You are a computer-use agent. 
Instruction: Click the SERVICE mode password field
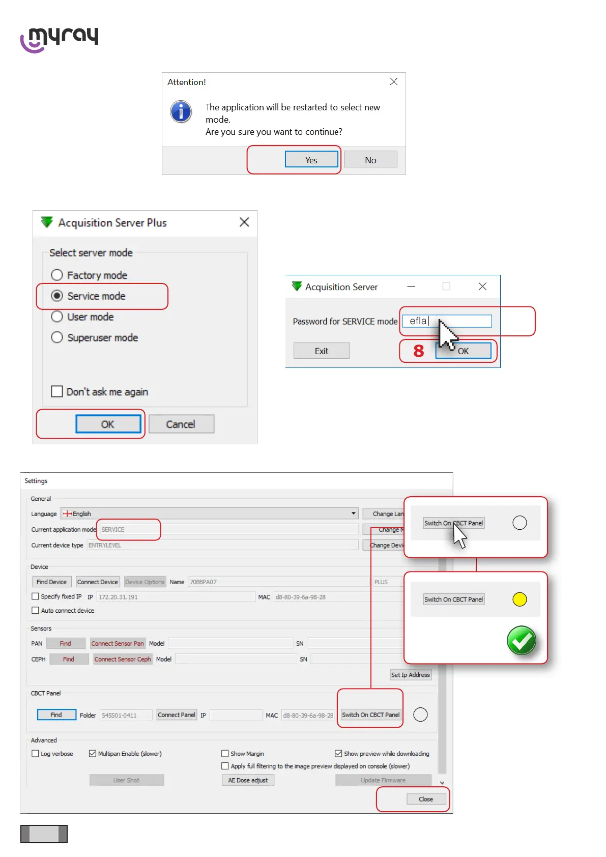point(447,321)
